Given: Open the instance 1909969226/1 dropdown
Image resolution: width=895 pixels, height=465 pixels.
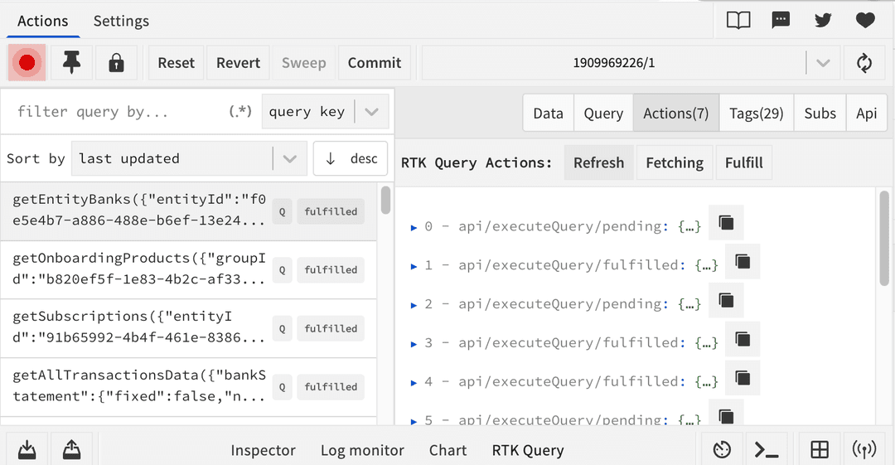Looking at the screenshot, I should [x=631, y=63].
